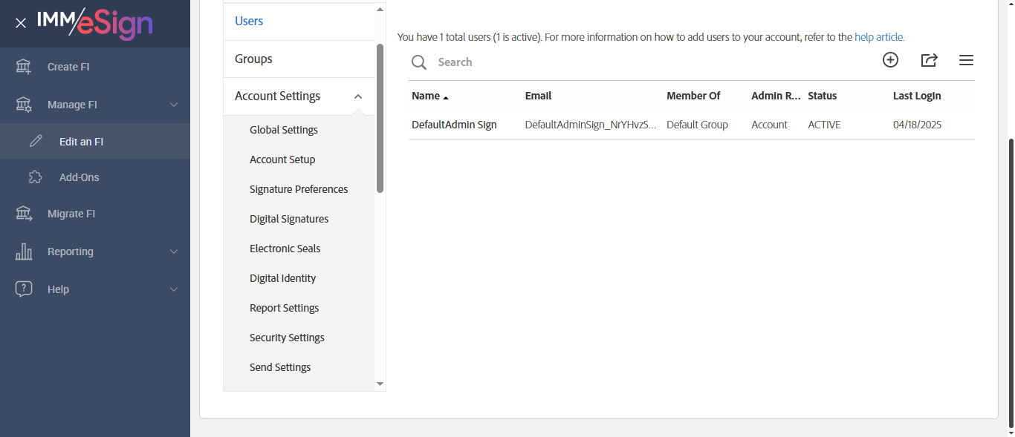Expand the Reporting menu chevron

(174, 252)
